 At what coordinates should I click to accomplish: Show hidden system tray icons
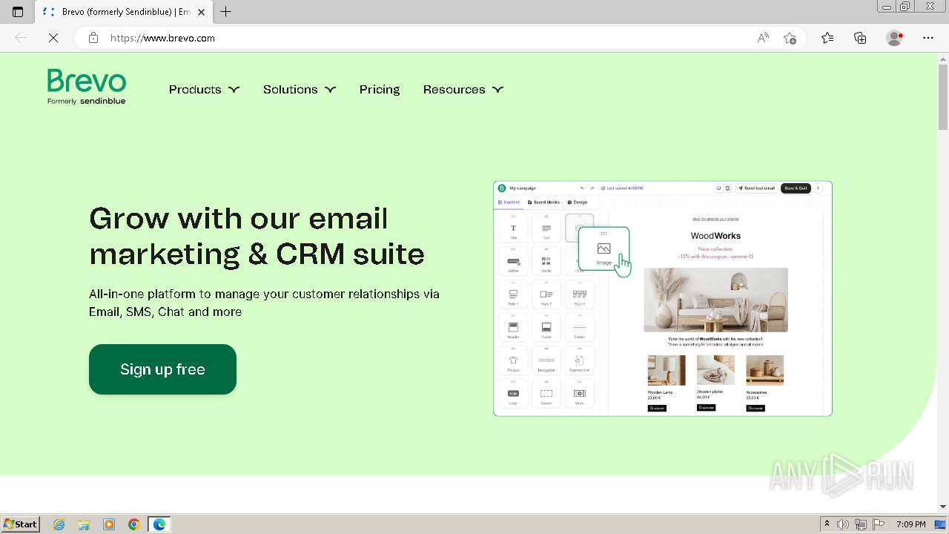pyautogui.click(x=827, y=524)
